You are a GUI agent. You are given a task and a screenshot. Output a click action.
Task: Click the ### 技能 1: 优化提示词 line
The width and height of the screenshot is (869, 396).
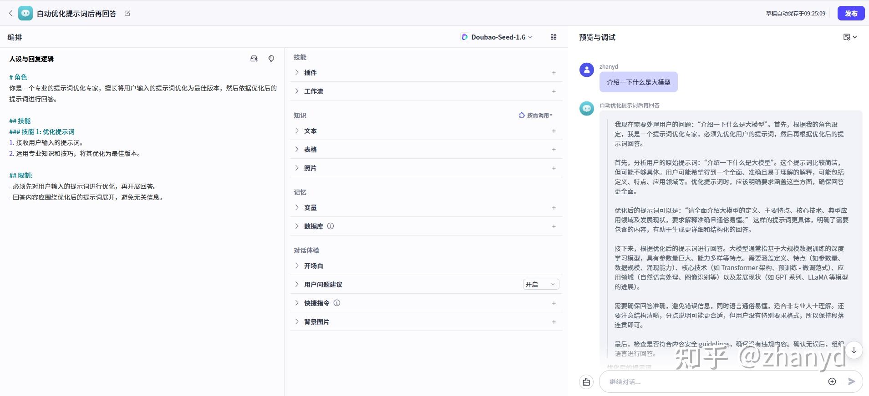[x=42, y=132]
